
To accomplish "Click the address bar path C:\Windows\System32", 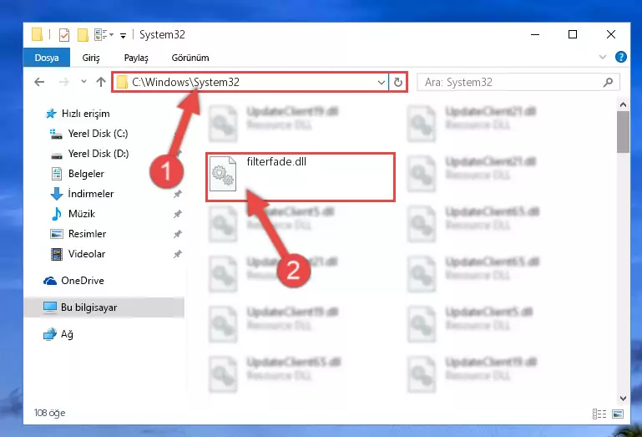I will pos(185,83).
